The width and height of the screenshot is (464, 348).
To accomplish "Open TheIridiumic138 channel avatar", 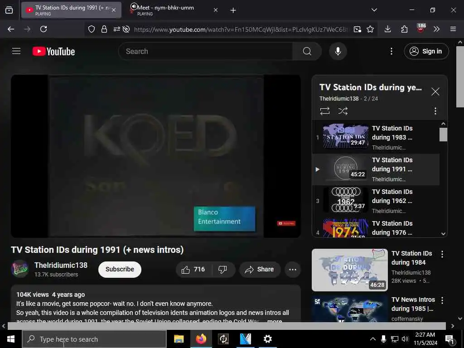I will click(x=20, y=269).
